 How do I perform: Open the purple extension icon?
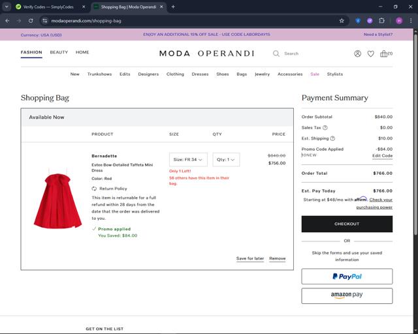coord(370,21)
